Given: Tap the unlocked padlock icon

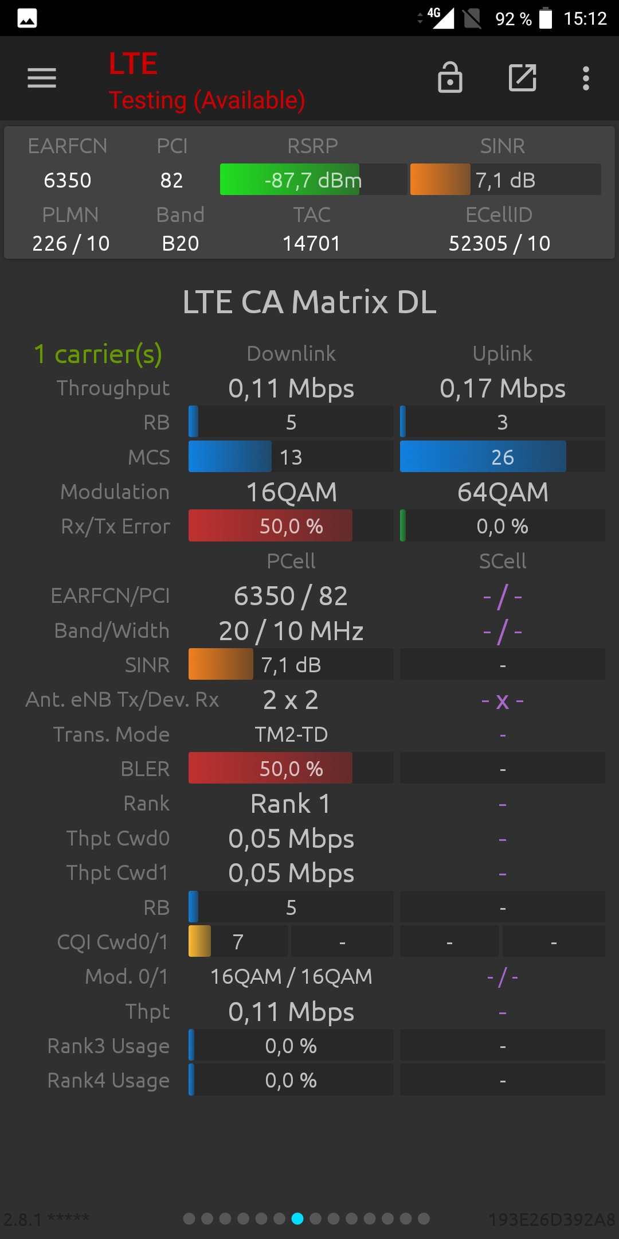Looking at the screenshot, I should [450, 77].
